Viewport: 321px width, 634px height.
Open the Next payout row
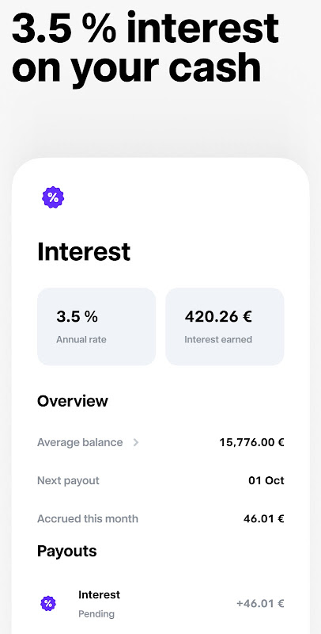pos(160,481)
